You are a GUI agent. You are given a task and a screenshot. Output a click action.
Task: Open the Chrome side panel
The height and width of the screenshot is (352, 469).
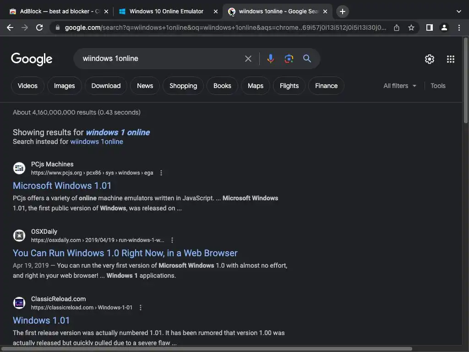[x=430, y=27]
